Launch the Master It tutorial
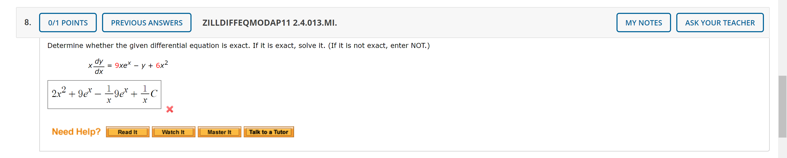787x158 pixels. [219, 132]
